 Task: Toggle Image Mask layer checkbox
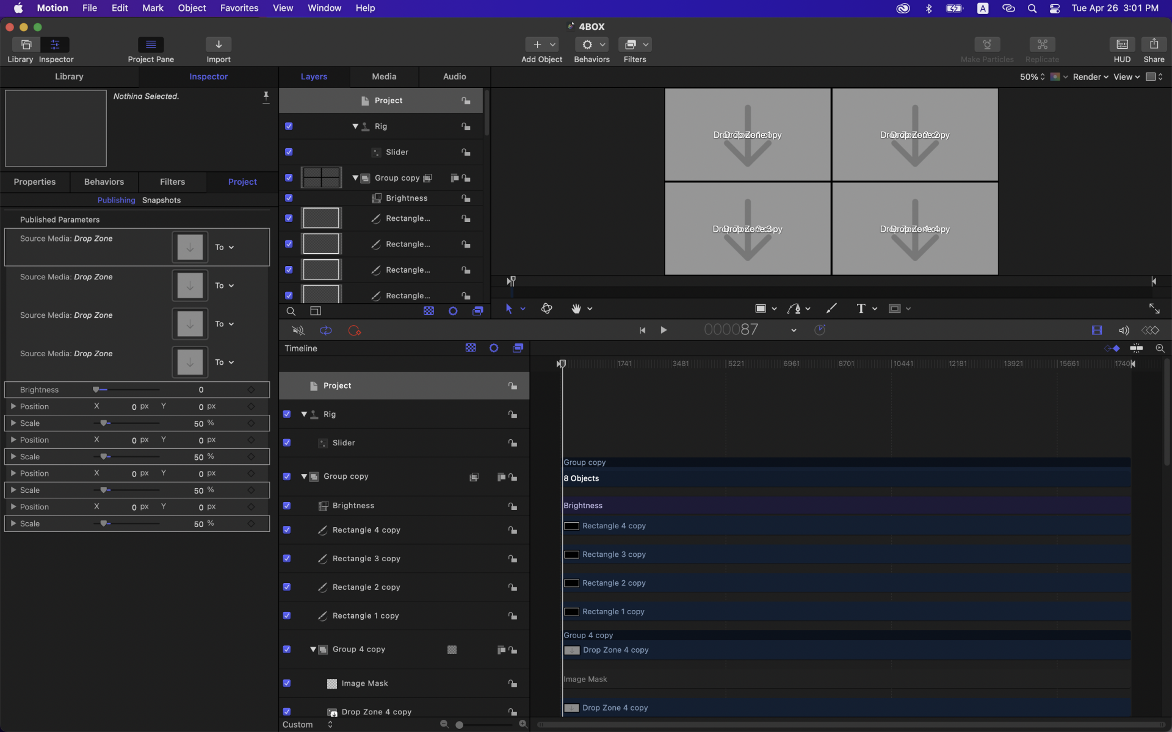[x=287, y=683]
